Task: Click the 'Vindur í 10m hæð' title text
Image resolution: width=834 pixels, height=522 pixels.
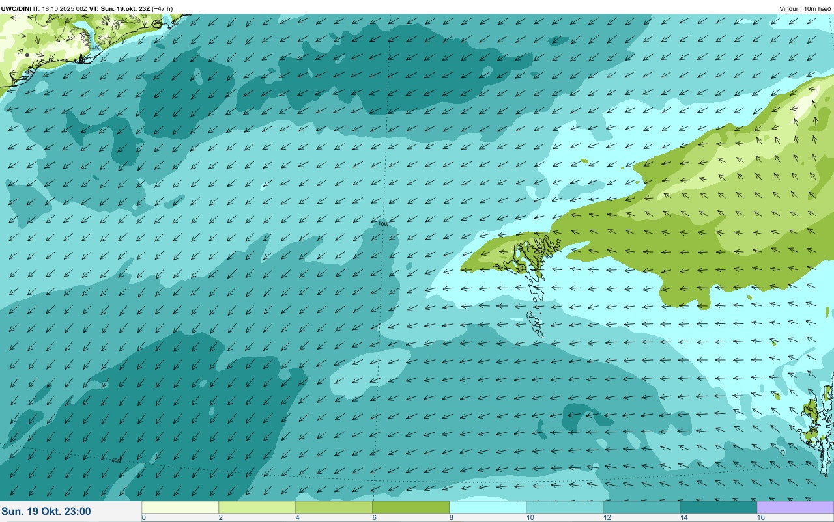Action: [805, 9]
